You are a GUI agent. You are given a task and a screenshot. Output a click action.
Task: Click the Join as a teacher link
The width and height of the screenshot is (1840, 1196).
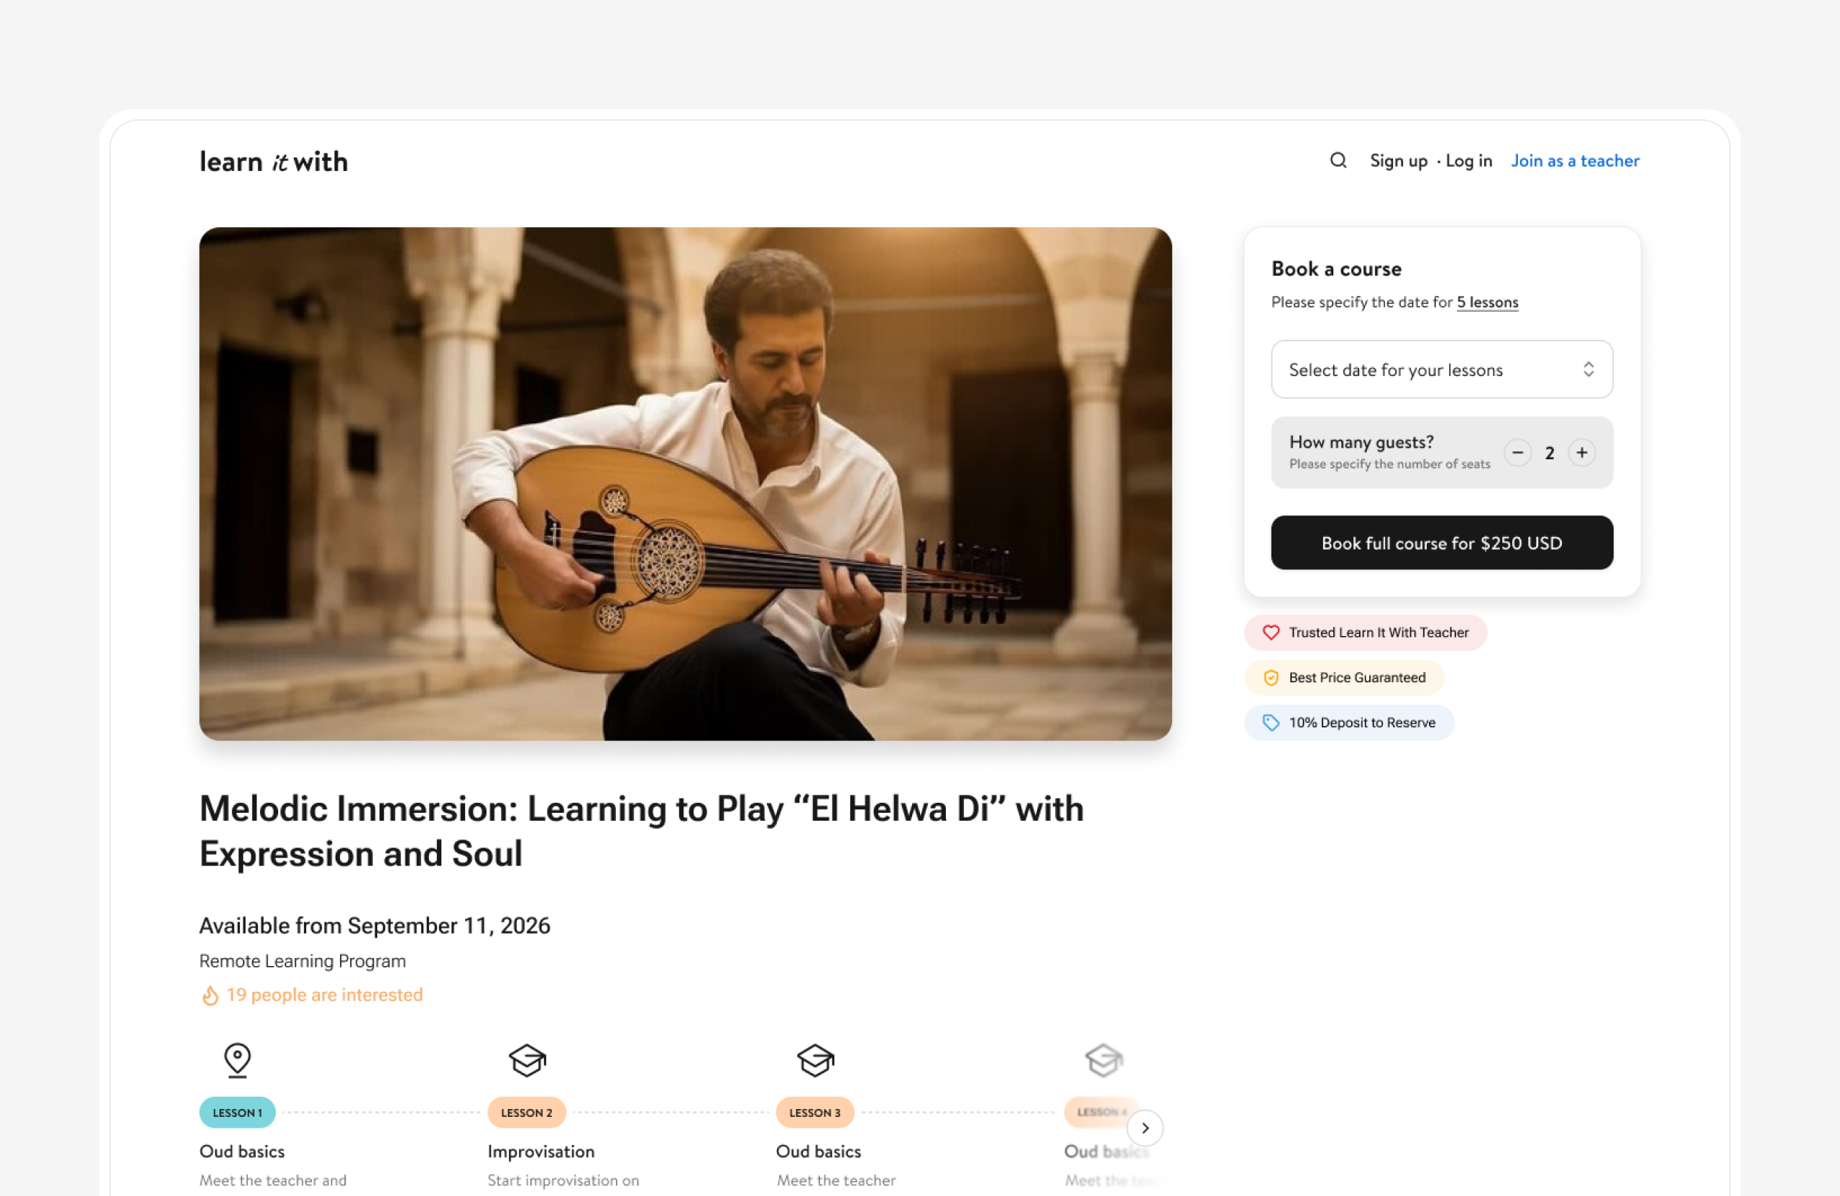tap(1575, 161)
